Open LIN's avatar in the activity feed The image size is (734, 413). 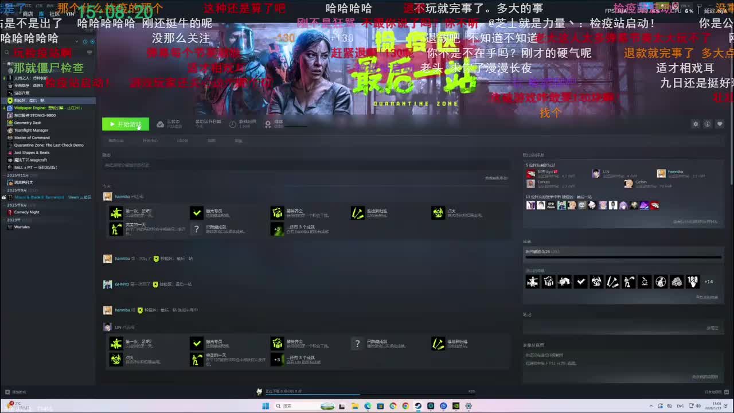107,327
